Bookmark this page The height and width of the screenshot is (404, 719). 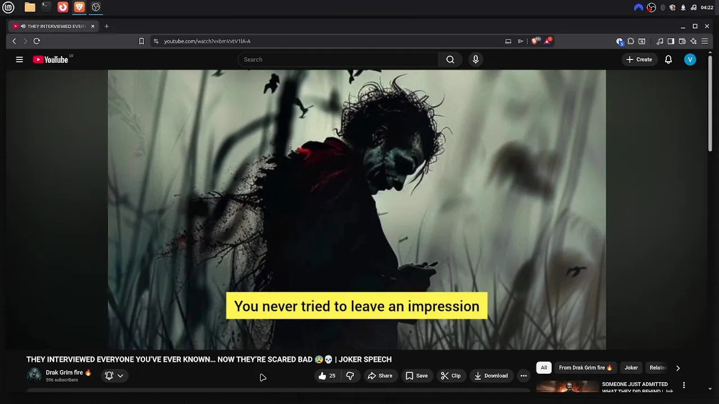tap(142, 41)
